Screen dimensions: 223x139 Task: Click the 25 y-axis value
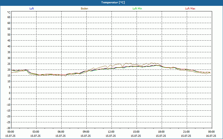9,64
